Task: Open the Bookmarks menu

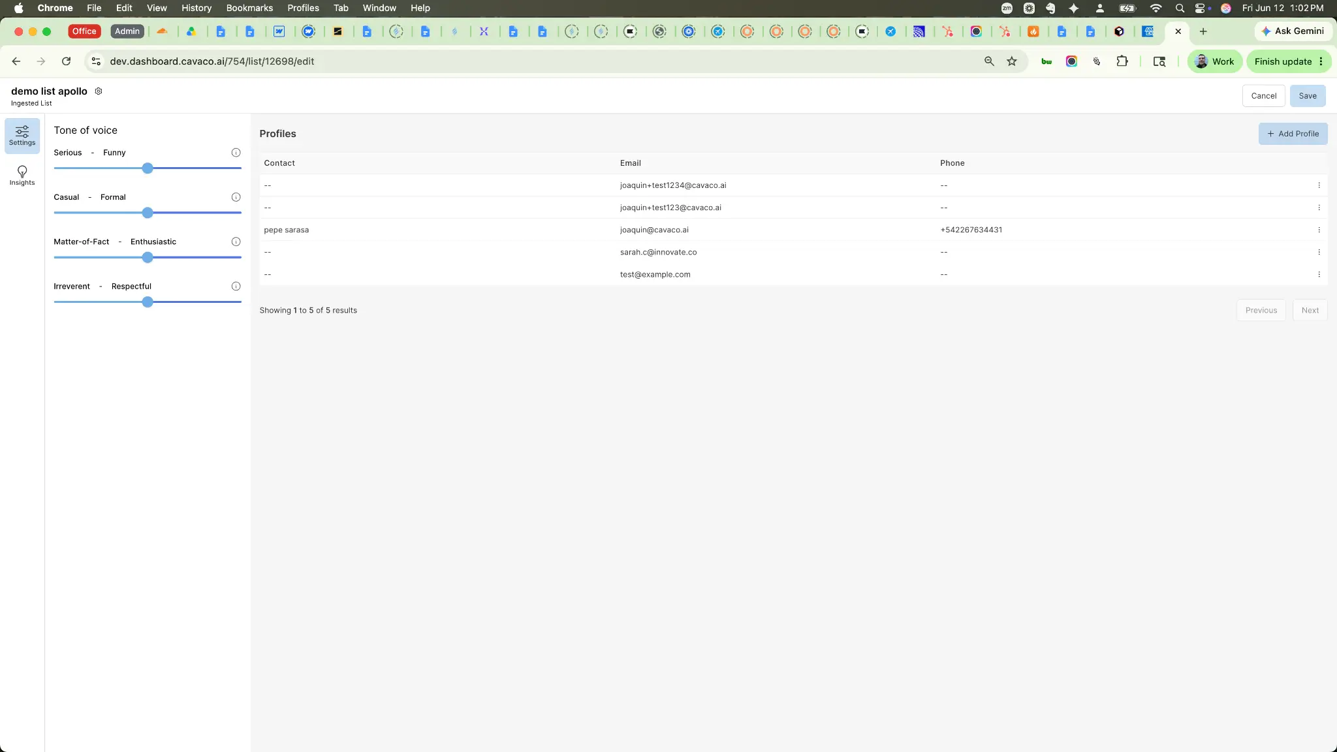Action: coord(249,8)
